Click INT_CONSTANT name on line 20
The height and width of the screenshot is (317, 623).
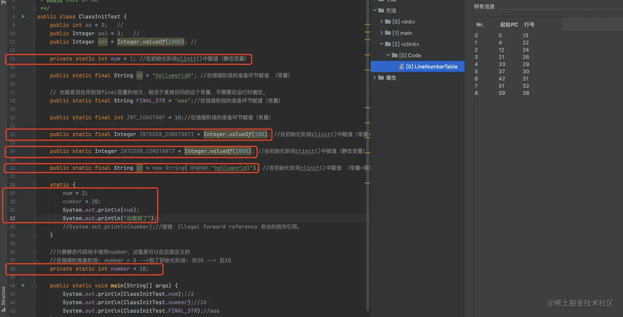[x=146, y=117]
